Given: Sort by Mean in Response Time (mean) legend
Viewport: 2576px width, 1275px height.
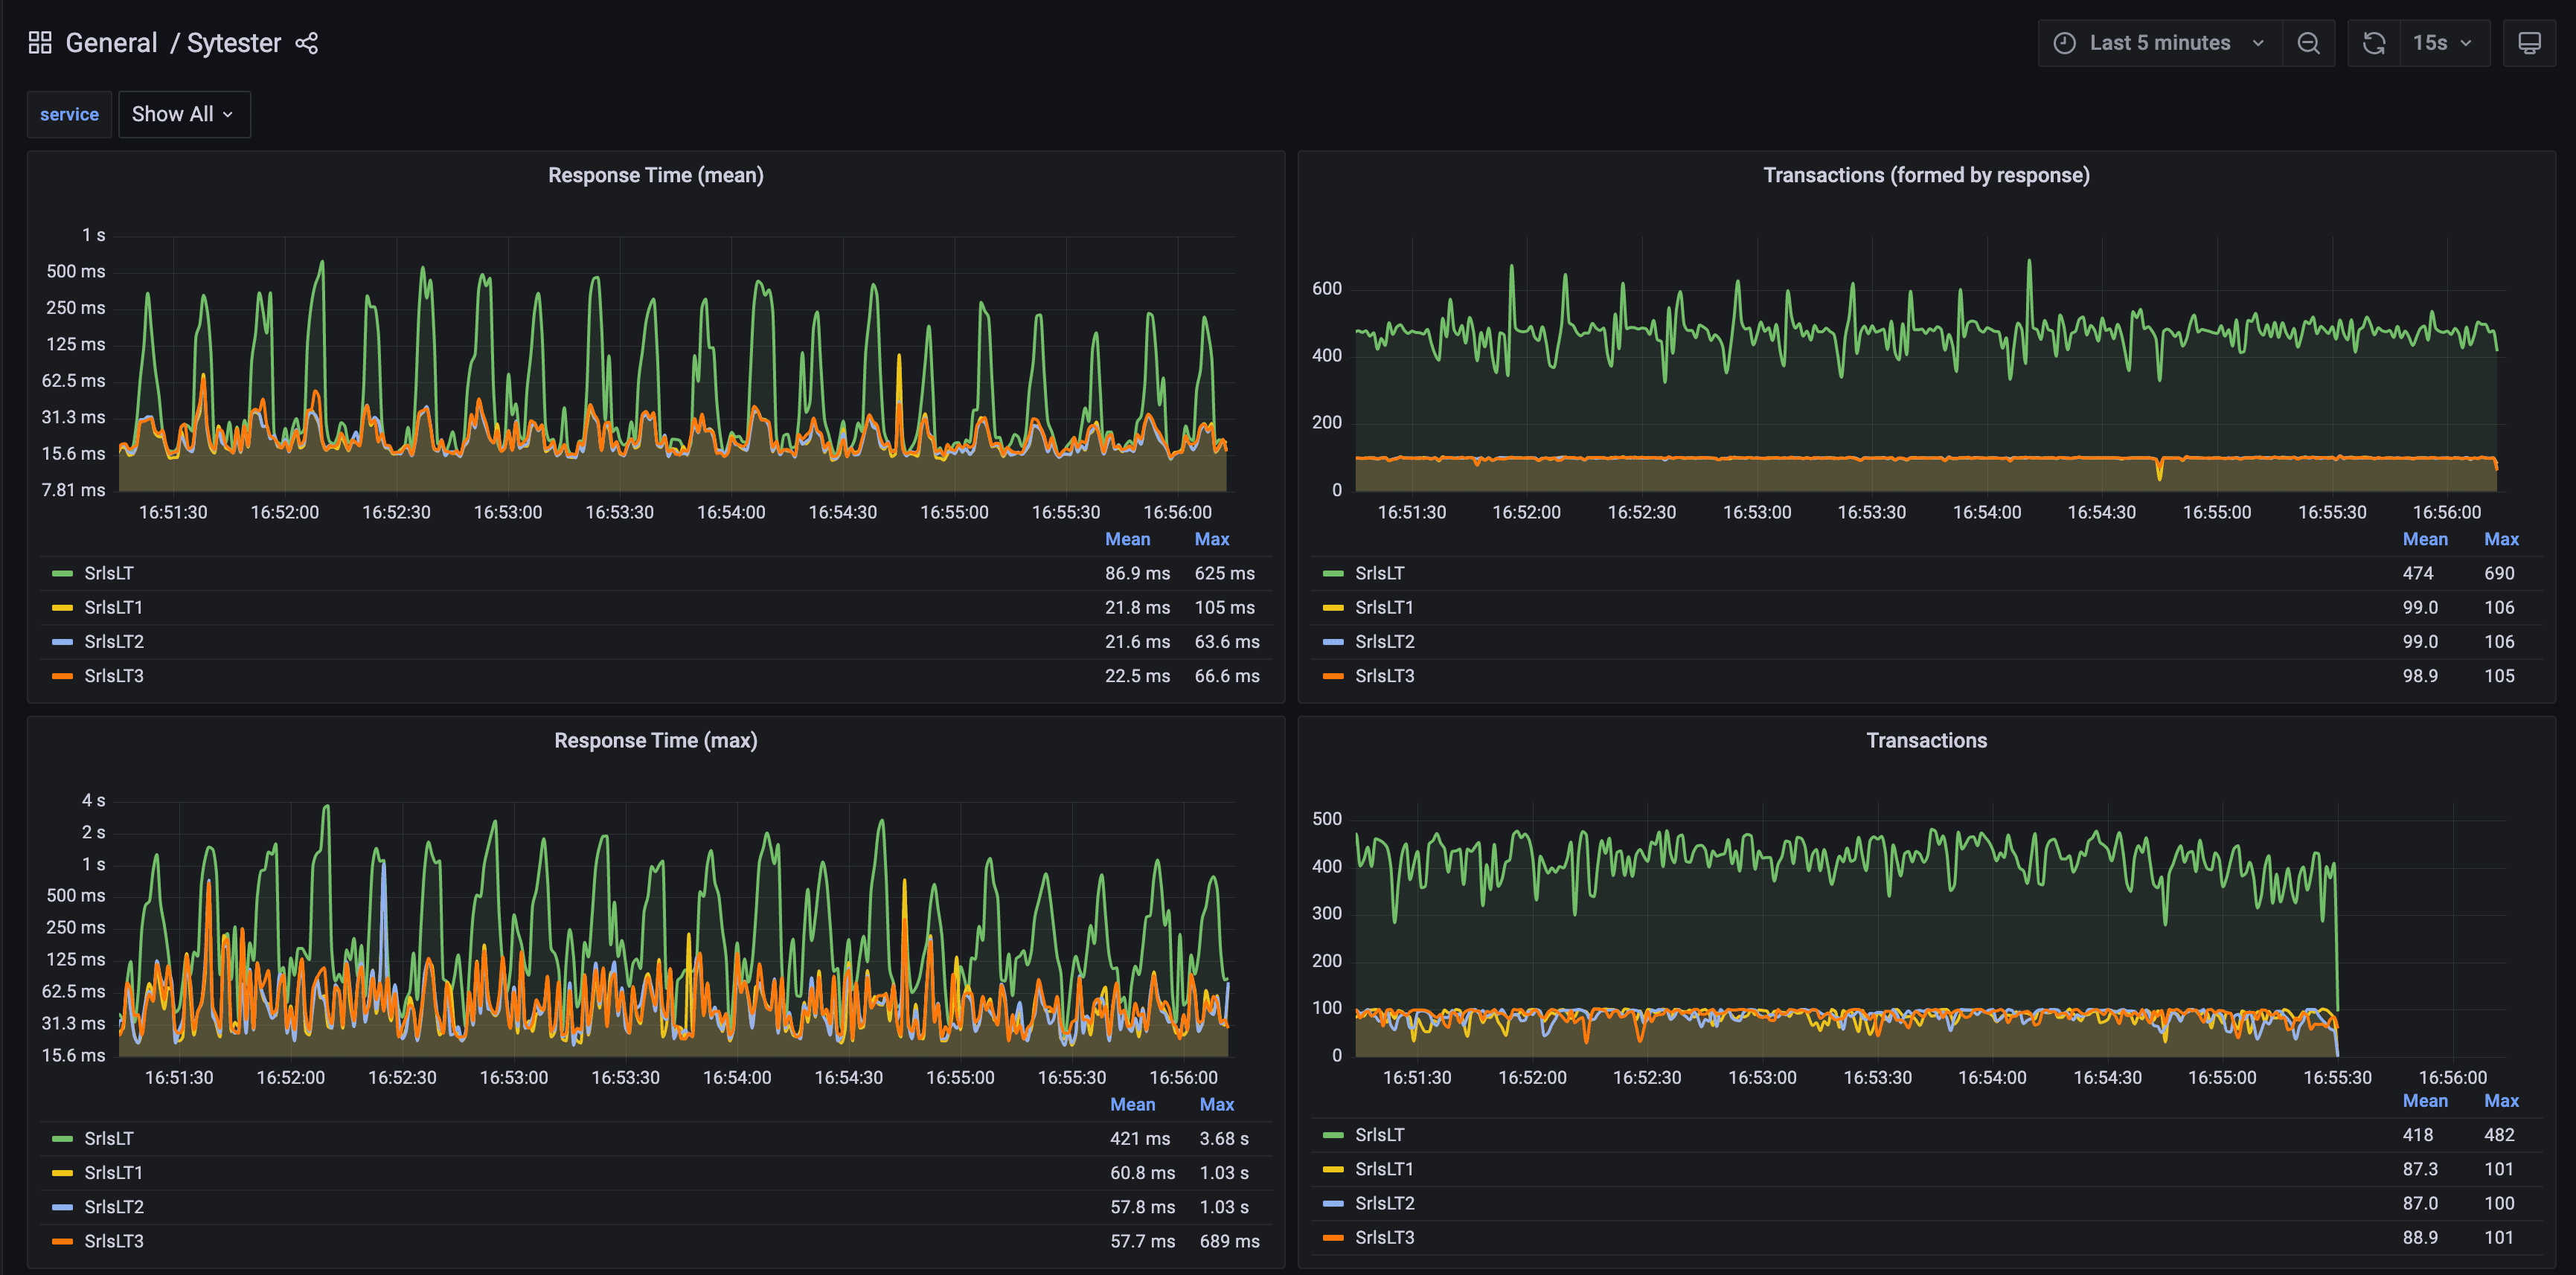Looking at the screenshot, I should [x=1128, y=539].
